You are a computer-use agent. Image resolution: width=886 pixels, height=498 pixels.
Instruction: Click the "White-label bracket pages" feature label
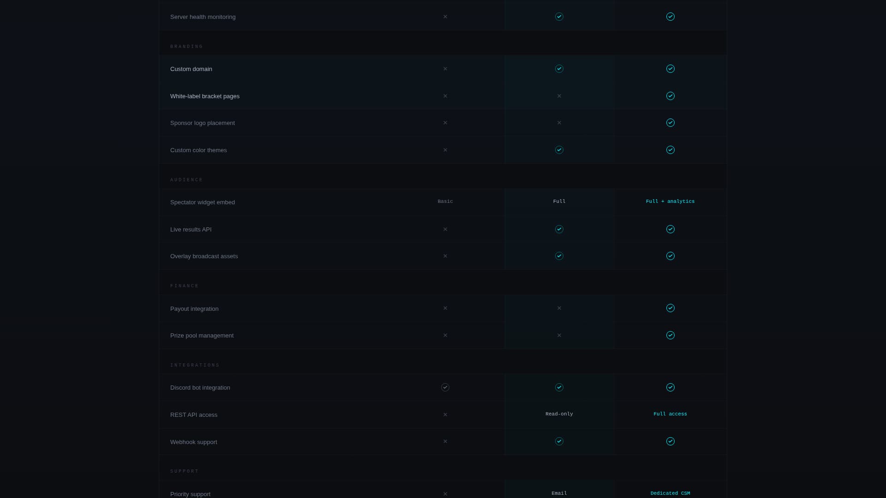tap(205, 96)
